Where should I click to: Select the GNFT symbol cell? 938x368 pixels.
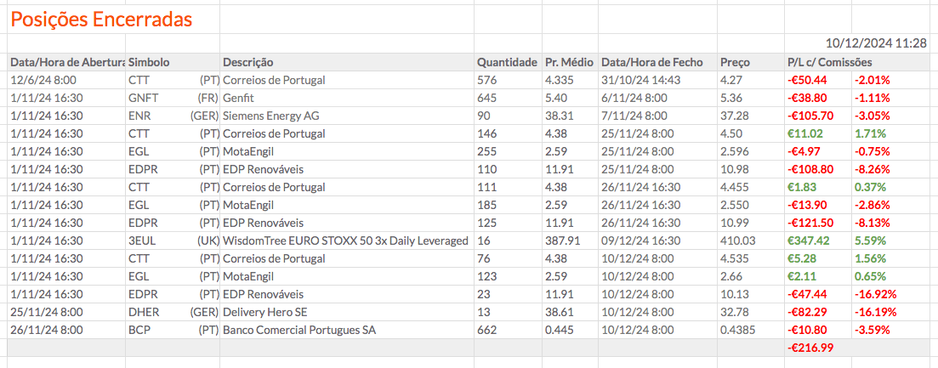[143, 98]
